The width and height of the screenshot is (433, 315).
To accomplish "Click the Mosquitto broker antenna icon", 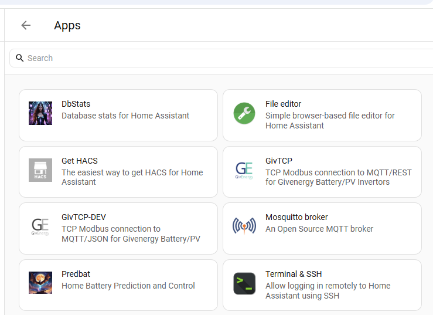I will point(244,226).
